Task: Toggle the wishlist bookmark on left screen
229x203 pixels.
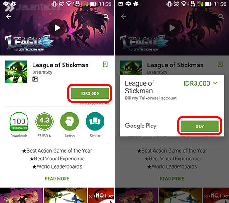Action: 105,65
